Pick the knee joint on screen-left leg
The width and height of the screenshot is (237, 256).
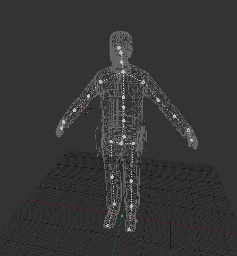coord(112,177)
